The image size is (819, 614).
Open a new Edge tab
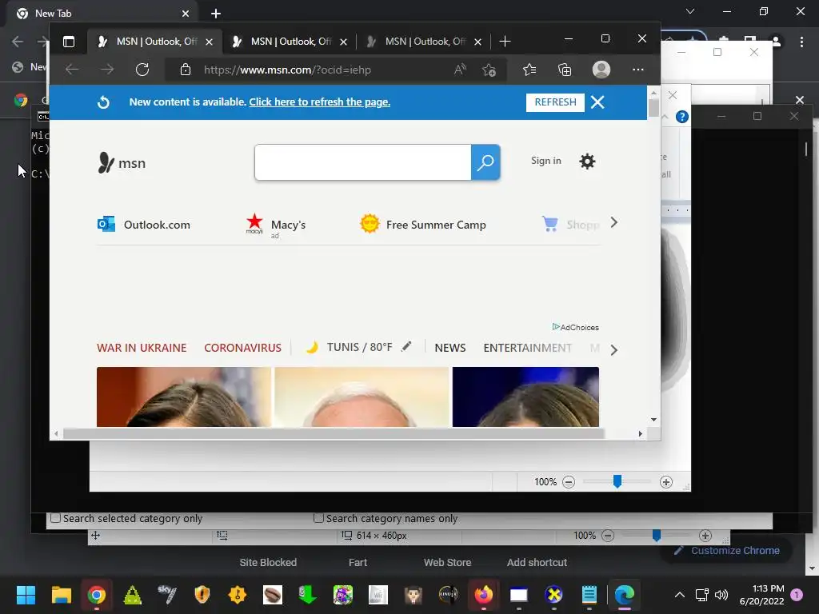point(505,42)
